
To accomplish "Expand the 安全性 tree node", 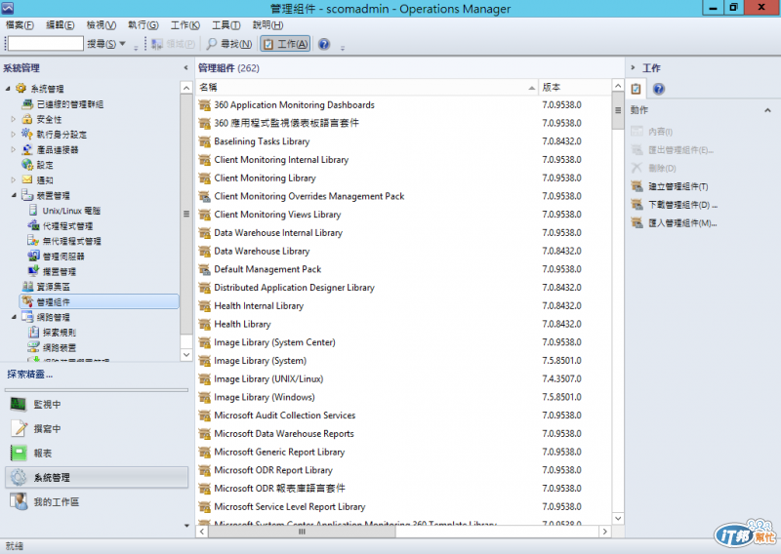I will 13,119.
